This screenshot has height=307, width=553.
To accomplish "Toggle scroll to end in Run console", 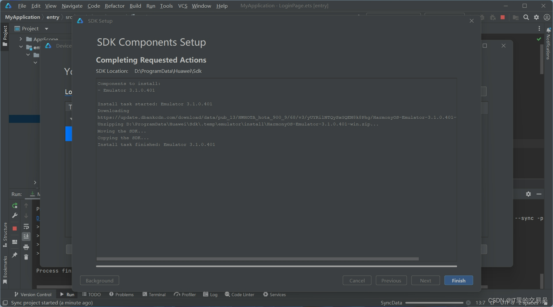I will pos(26,236).
